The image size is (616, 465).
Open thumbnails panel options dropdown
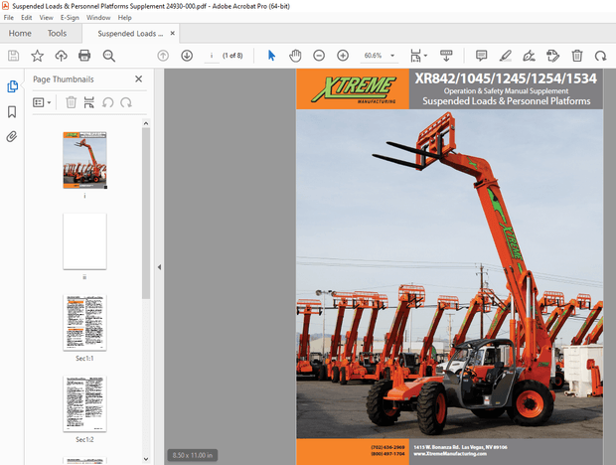pos(42,102)
